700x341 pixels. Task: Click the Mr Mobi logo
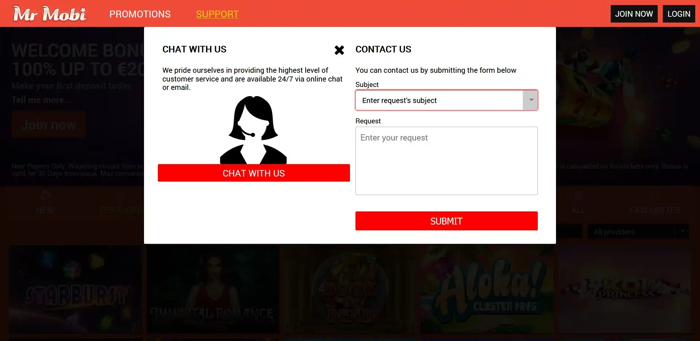[50, 14]
